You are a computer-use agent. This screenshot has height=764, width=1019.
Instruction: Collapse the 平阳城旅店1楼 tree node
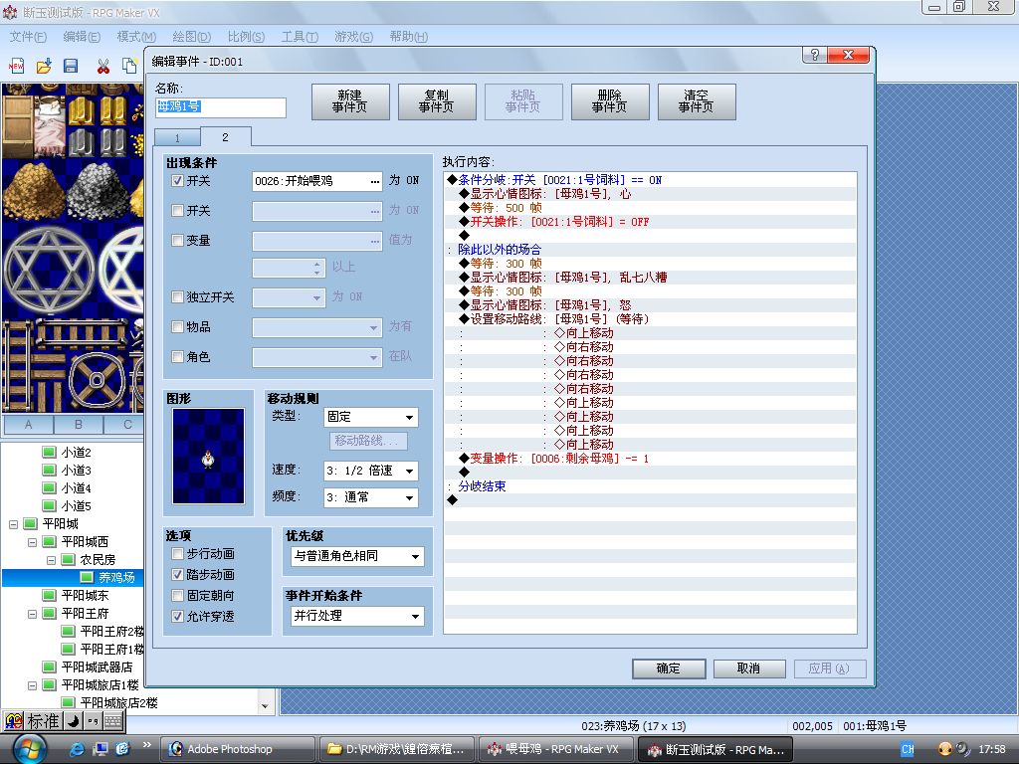click(32, 684)
